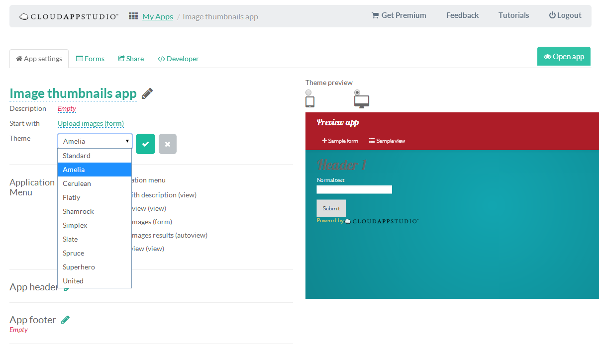Click the App footer edit pencil icon
Screen dimensions: 599x347
point(65,320)
